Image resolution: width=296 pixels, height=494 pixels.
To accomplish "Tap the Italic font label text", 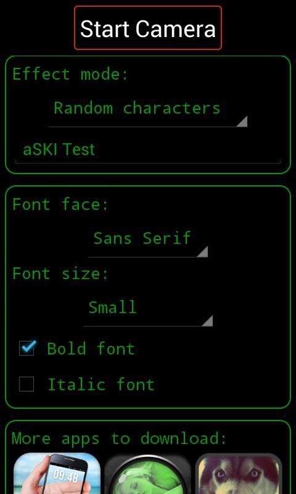I will pyautogui.click(x=101, y=384).
